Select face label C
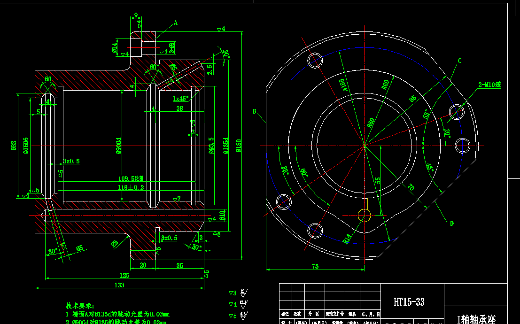520x324 pixels. (460, 61)
